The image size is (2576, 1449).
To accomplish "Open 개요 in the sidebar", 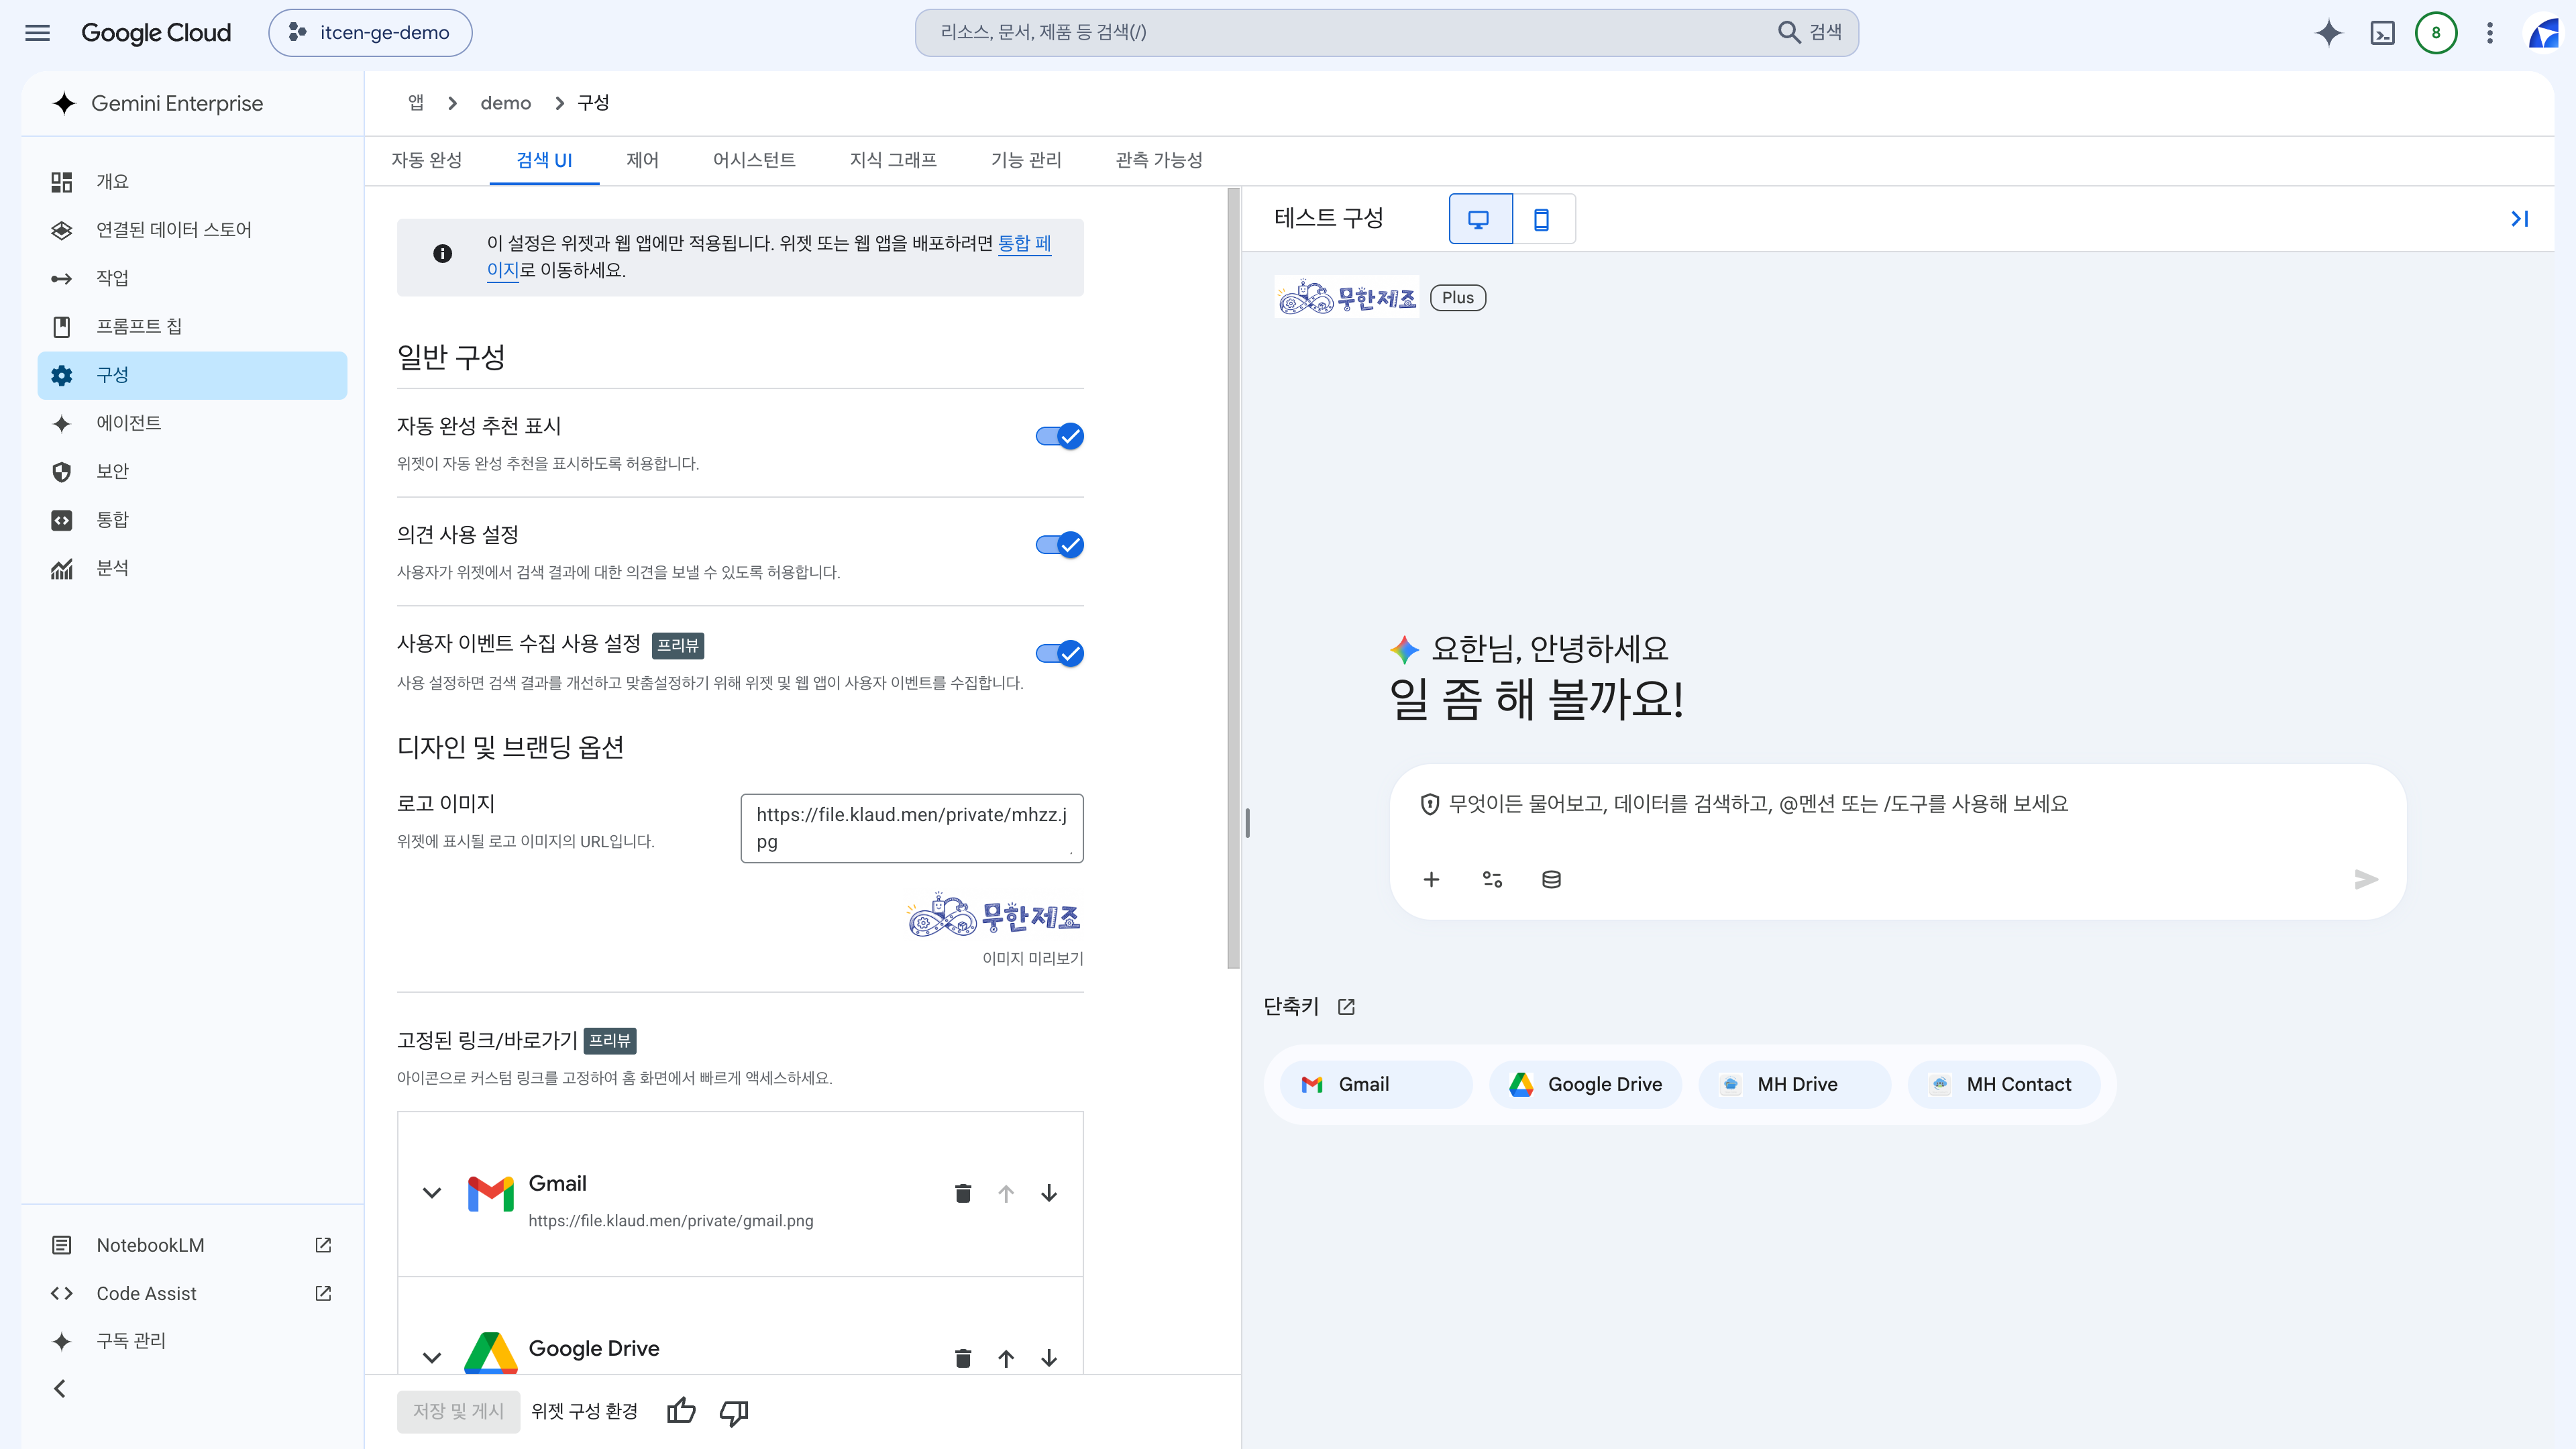I will pyautogui.click(x=192, y=182).
